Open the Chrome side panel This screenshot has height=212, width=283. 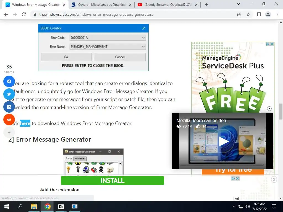coord(259,14)
